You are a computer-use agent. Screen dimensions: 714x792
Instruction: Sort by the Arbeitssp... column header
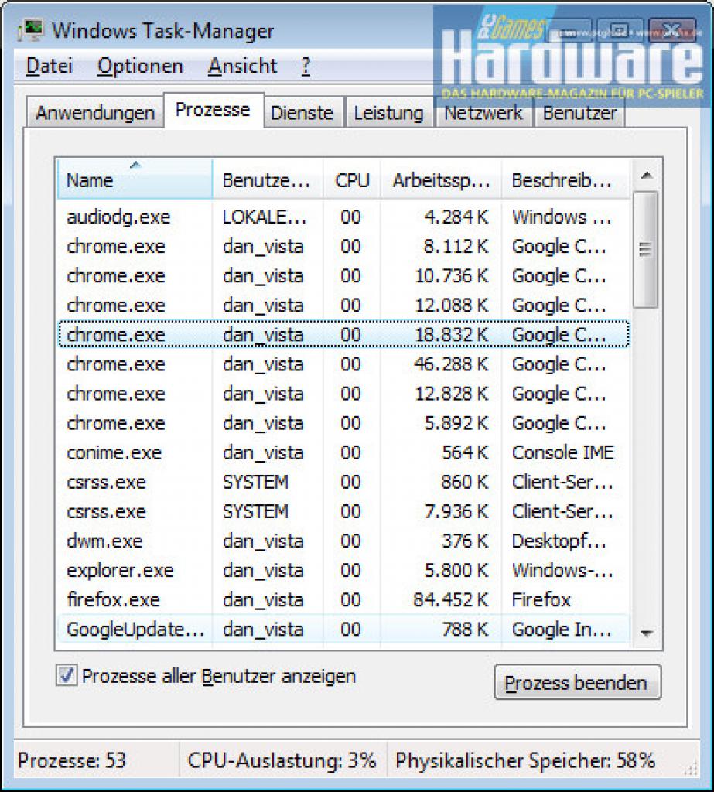point(441,179)
